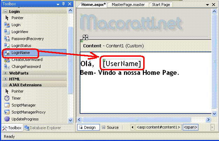Switch to Source view
Image resolution: width=219 pixels, height=141 pixels.
pyautogui.click(x=110, y=127)
